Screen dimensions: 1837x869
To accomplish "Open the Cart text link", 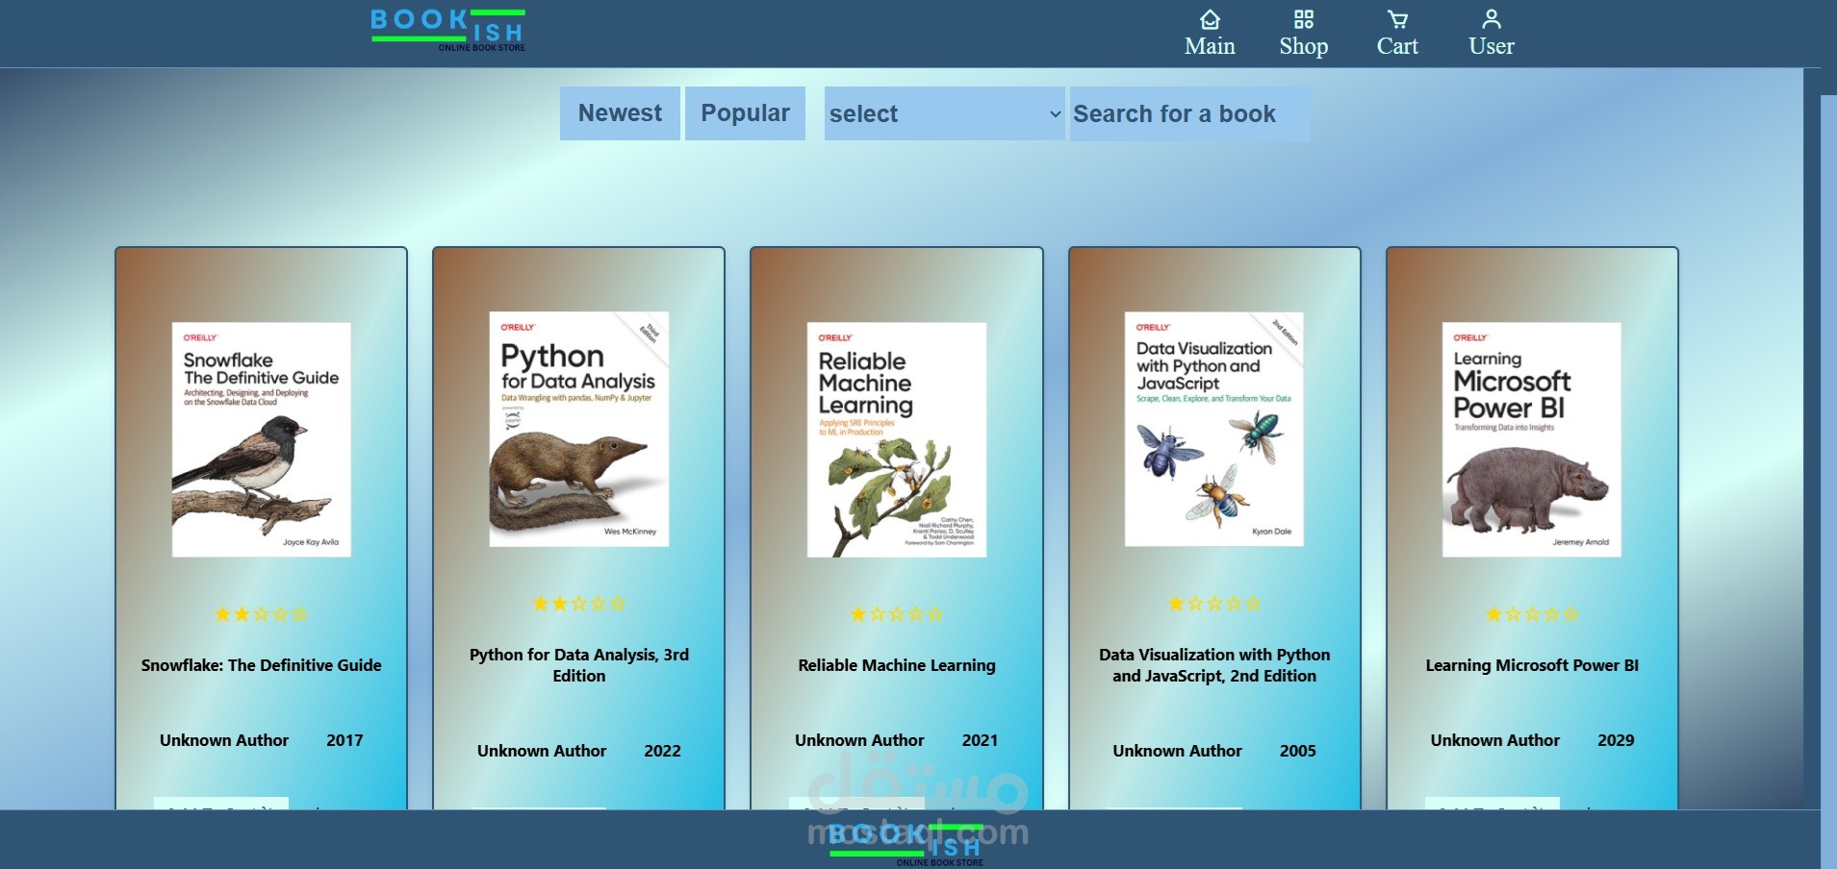I will pyautogui.click(x=1397, y=46).
